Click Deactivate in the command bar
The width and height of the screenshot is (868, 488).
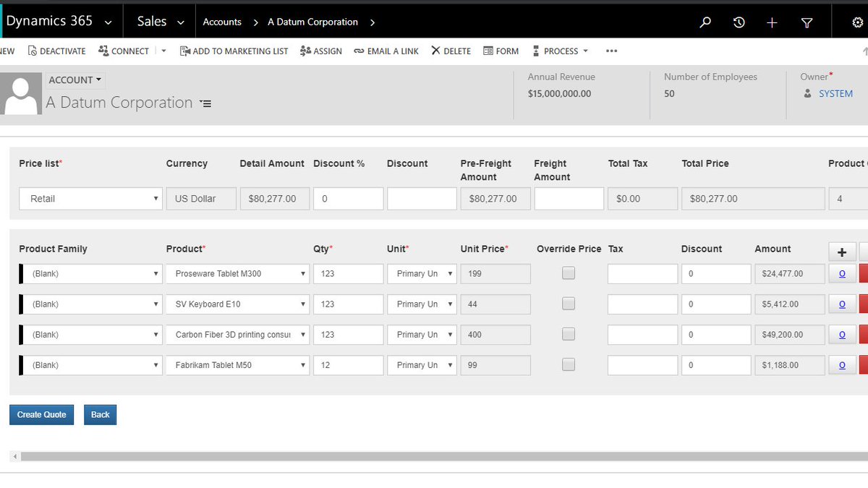tap(56, 51)
